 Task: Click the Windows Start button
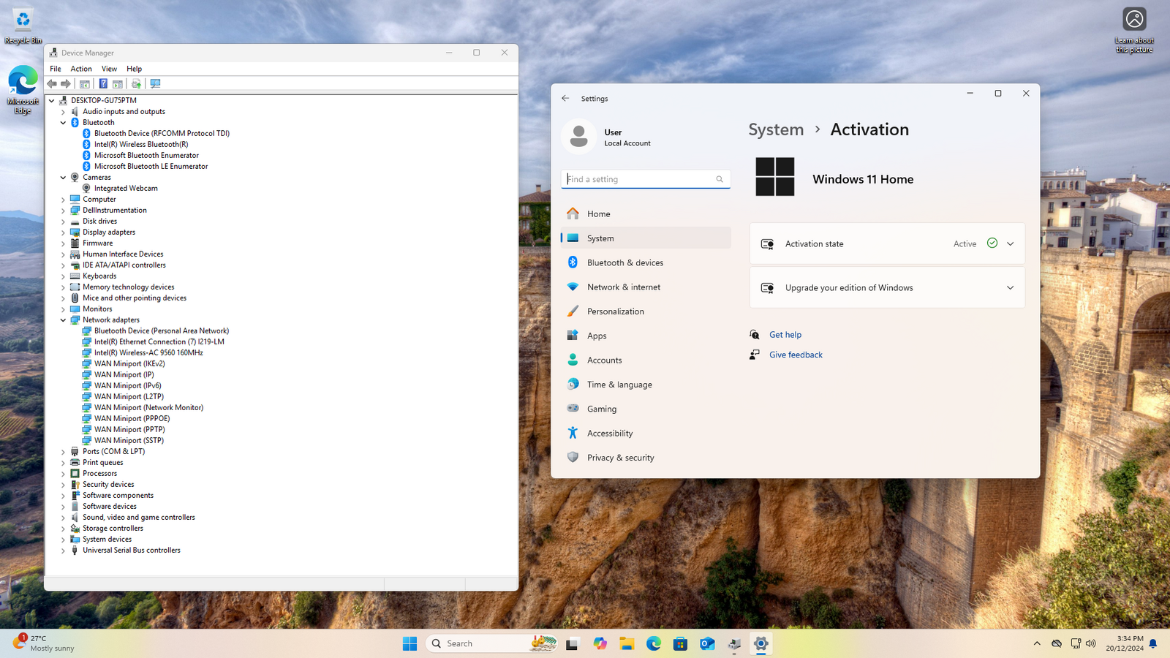[409, 643]
